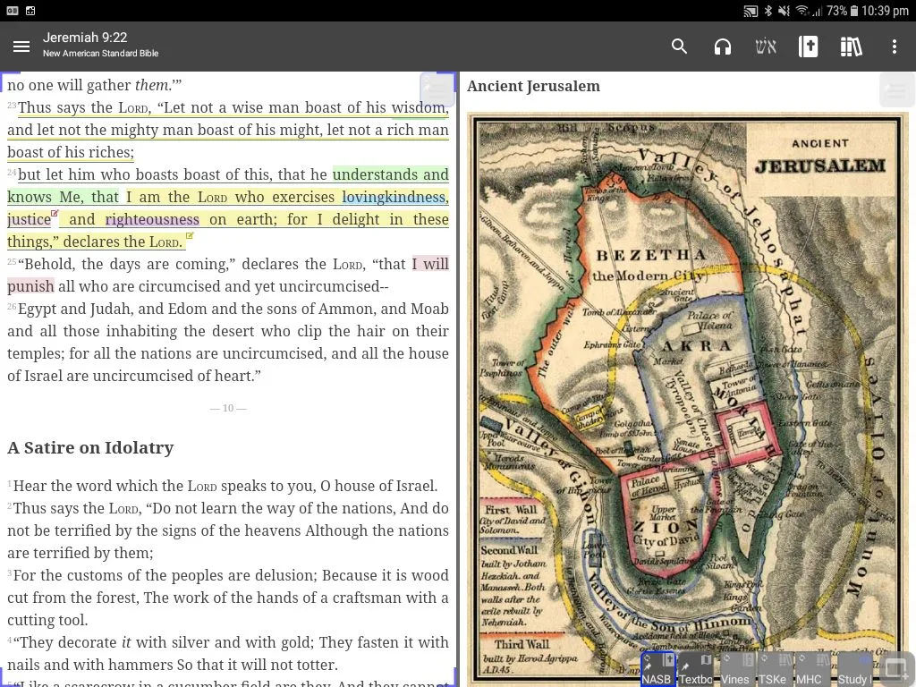
Task: Open the note icon after "declares the LORD."
Action: 190,236
